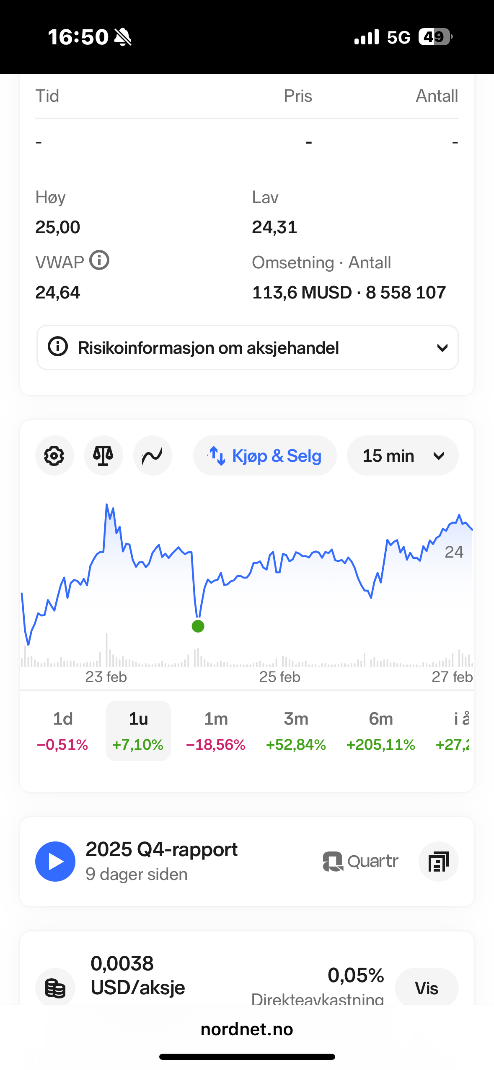Play the 2025 Q4-rapport presentation

coord(55,862)
